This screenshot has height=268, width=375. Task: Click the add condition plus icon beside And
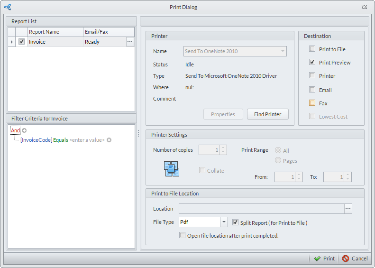coord(24,130)
